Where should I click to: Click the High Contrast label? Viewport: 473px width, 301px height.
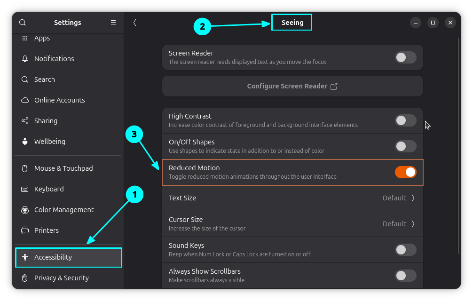[x=190, y=116]
